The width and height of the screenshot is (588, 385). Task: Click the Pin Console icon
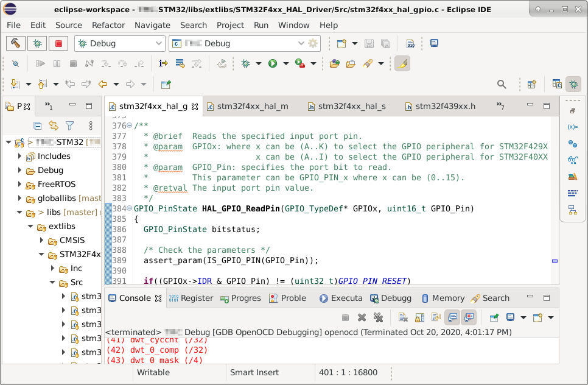point(494,317)
